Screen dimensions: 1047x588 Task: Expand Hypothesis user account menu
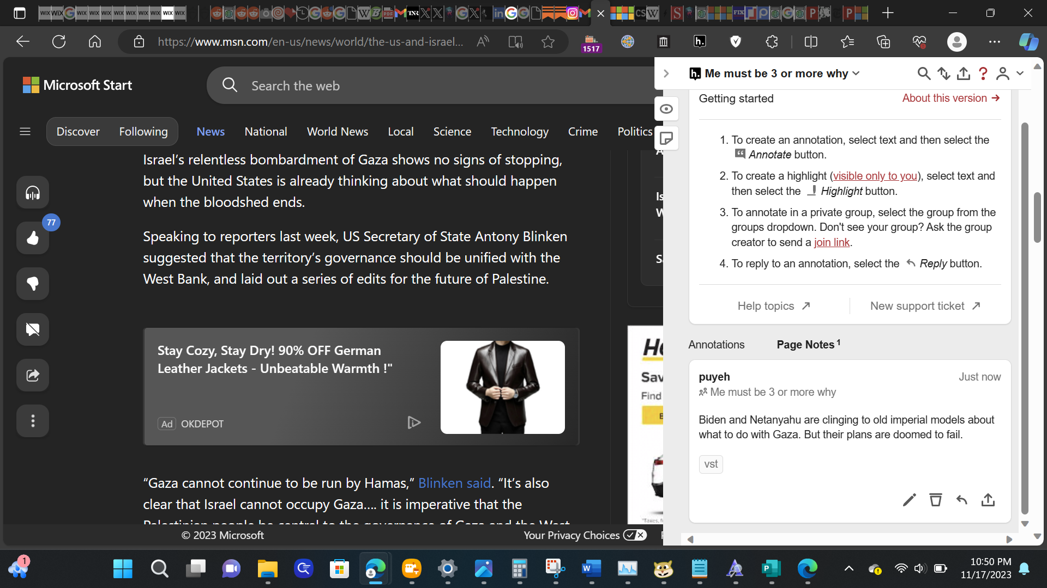point(1009,73)
